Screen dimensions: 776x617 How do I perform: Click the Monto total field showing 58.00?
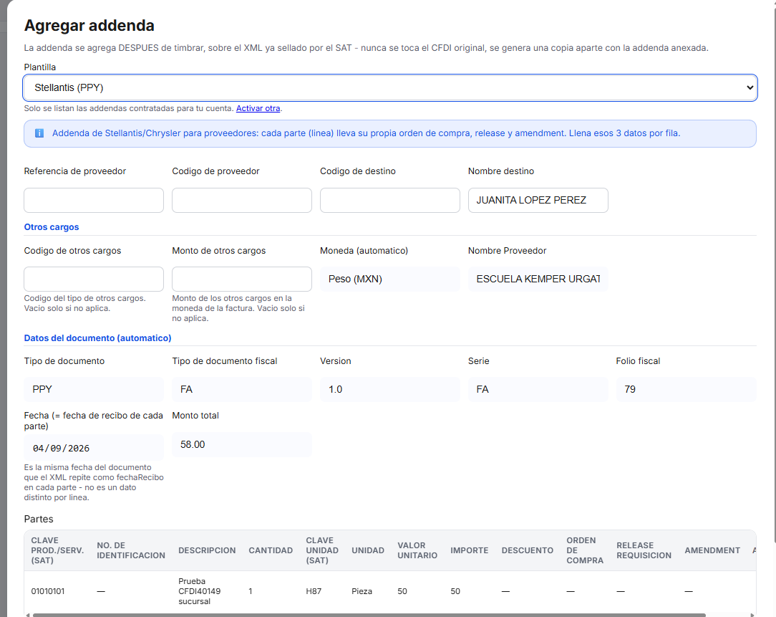241,444
